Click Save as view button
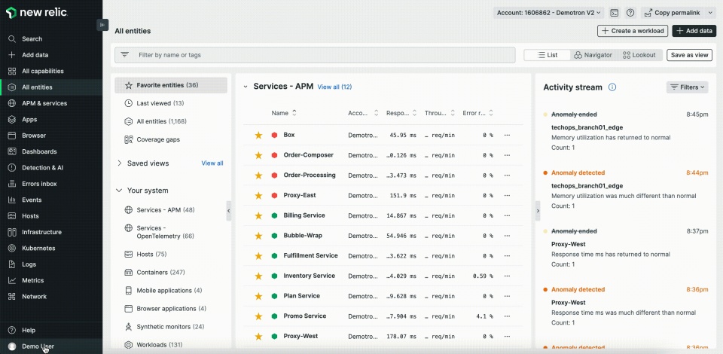The width and height of the screenshot is (723, 354). pyautogui.click(x=689, y=55)
